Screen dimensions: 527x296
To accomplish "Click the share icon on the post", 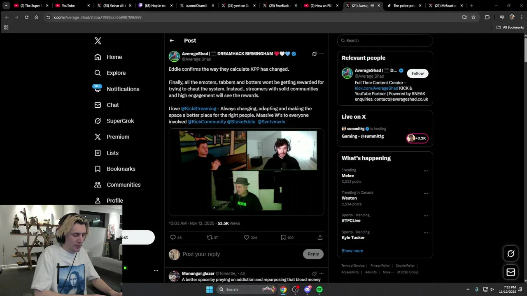I will [x=320, y=238].
